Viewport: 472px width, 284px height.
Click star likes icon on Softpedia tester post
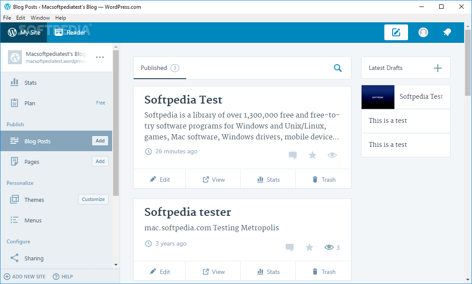tap(309, 247)
